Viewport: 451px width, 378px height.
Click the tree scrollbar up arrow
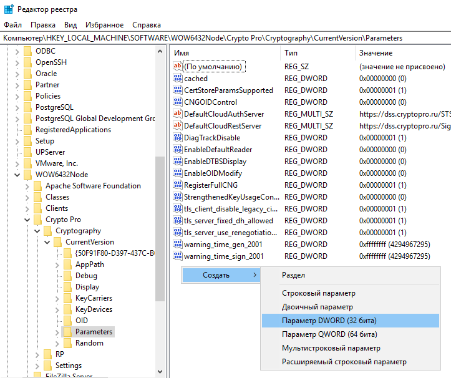[x=160, y=52]
